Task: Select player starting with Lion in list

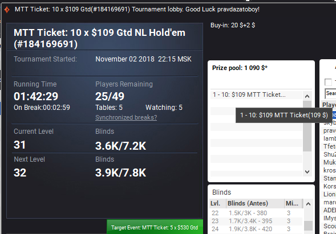Action: [329, 194]
